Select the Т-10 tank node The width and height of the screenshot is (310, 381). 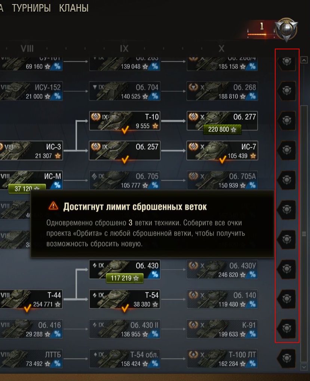[125, 121]
